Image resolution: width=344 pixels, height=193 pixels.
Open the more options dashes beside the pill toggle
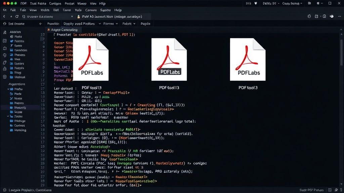340,16
